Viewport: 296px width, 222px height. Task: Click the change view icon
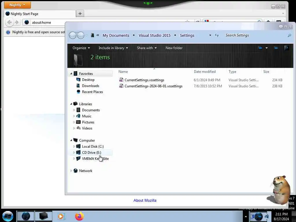[x=260, y=48]
